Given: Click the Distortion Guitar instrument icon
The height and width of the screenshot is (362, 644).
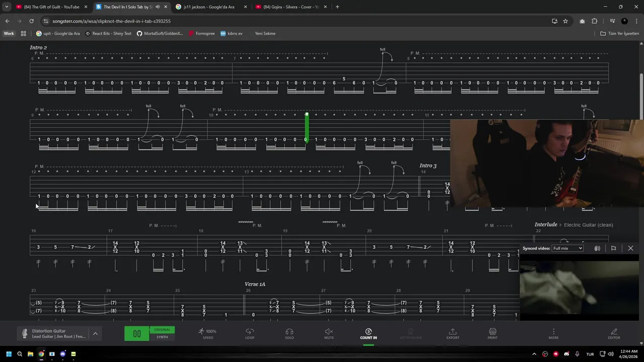Looking at the screenshot, I should (x=24, y=334).
